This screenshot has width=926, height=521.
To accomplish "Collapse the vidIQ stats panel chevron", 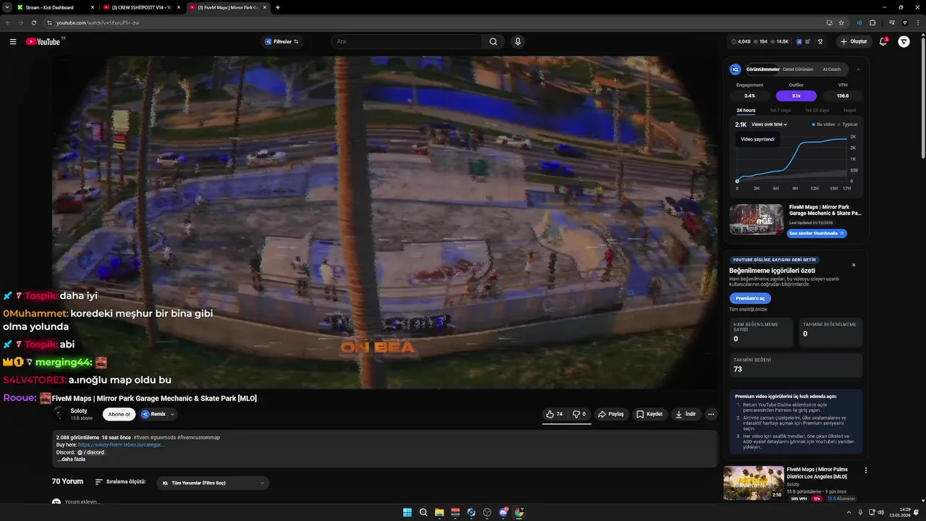I will pyautogui.click(x=858, y=69).
